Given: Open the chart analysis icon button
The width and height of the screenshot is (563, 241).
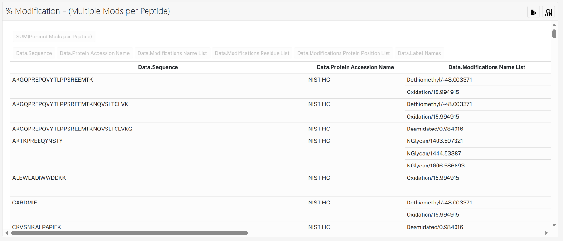Looking at the screenshot, I should point(548,12).
